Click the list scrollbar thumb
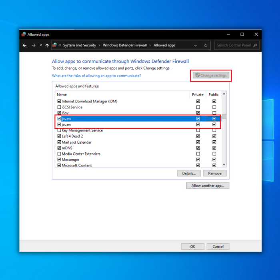 pyautogui.click(x=224, y=116)
